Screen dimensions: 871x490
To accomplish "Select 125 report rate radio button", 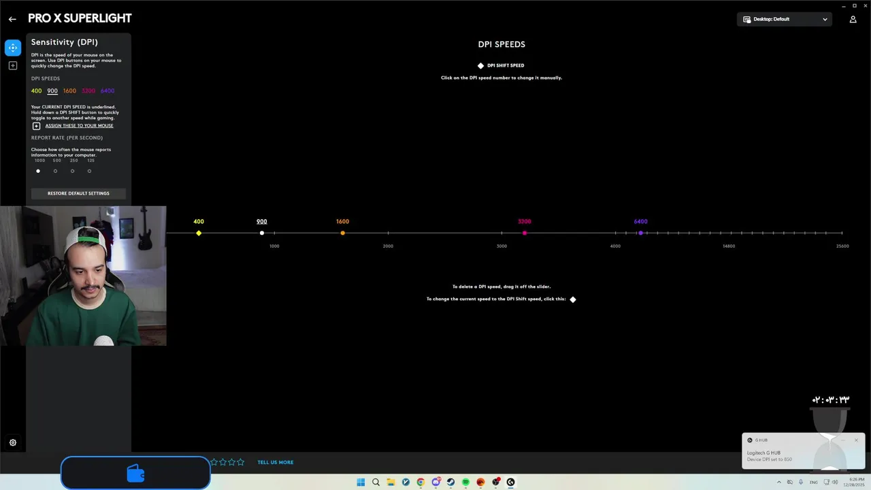I will click(89, 171).
